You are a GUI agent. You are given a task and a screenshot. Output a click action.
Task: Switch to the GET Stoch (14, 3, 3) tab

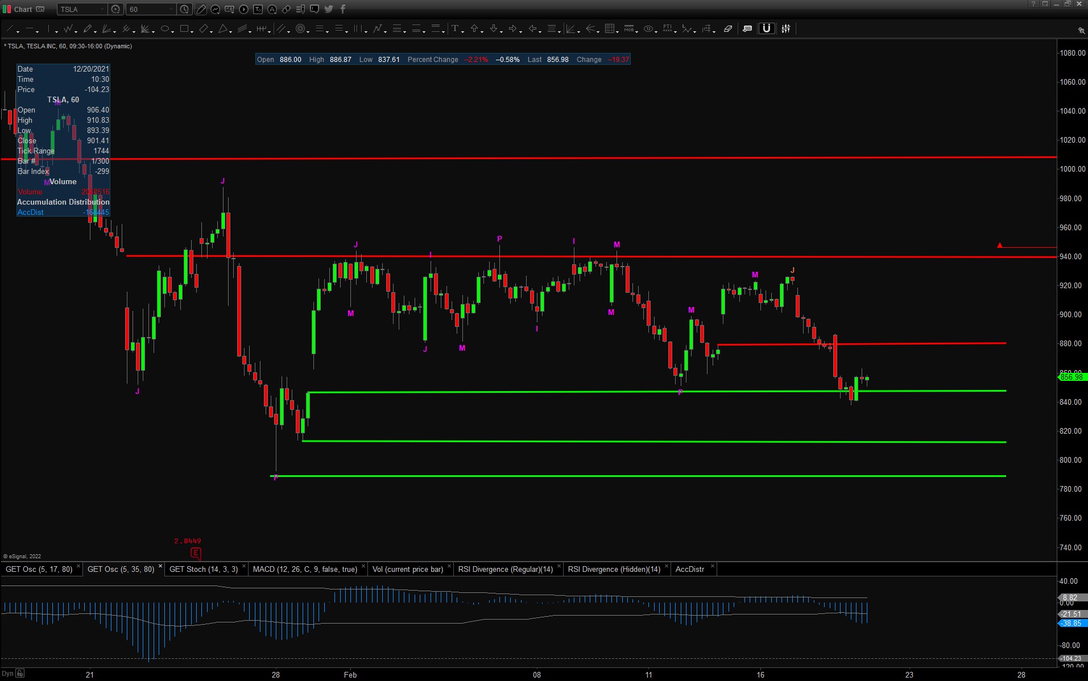(203, 569)
